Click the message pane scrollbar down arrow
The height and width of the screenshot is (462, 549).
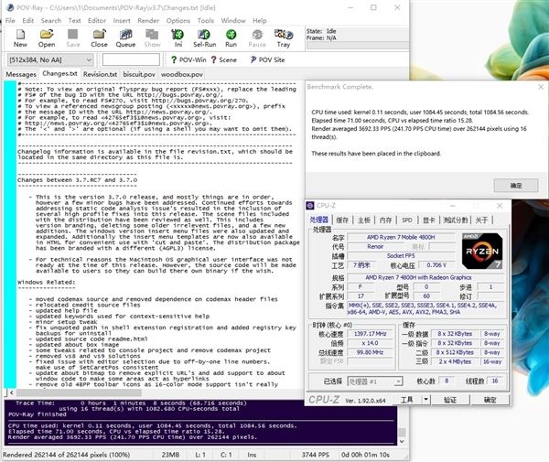[x=402, y=441]
